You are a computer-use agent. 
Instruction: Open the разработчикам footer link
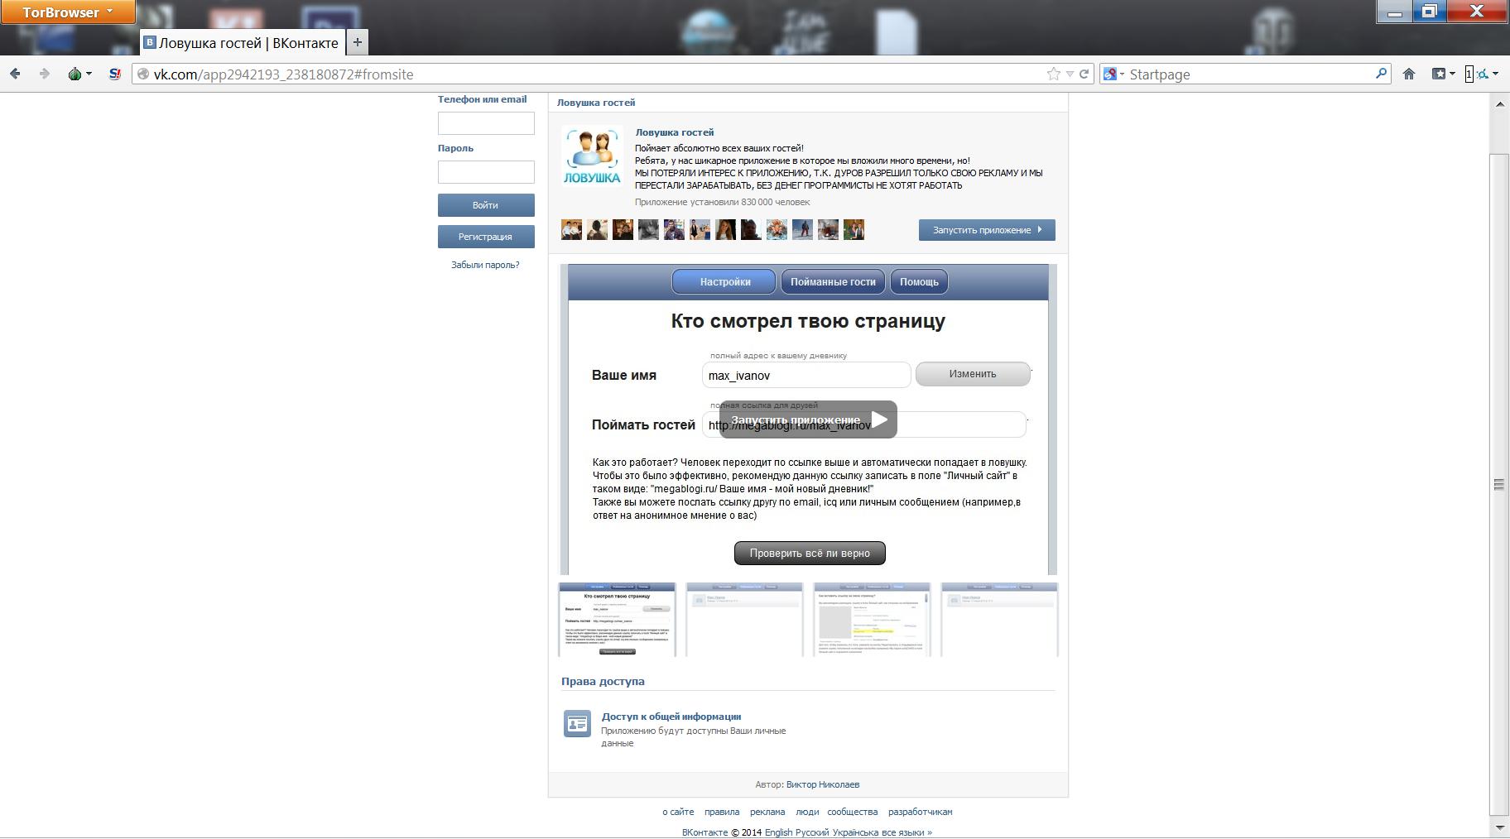pyautogui.click(x=921, y=812)
